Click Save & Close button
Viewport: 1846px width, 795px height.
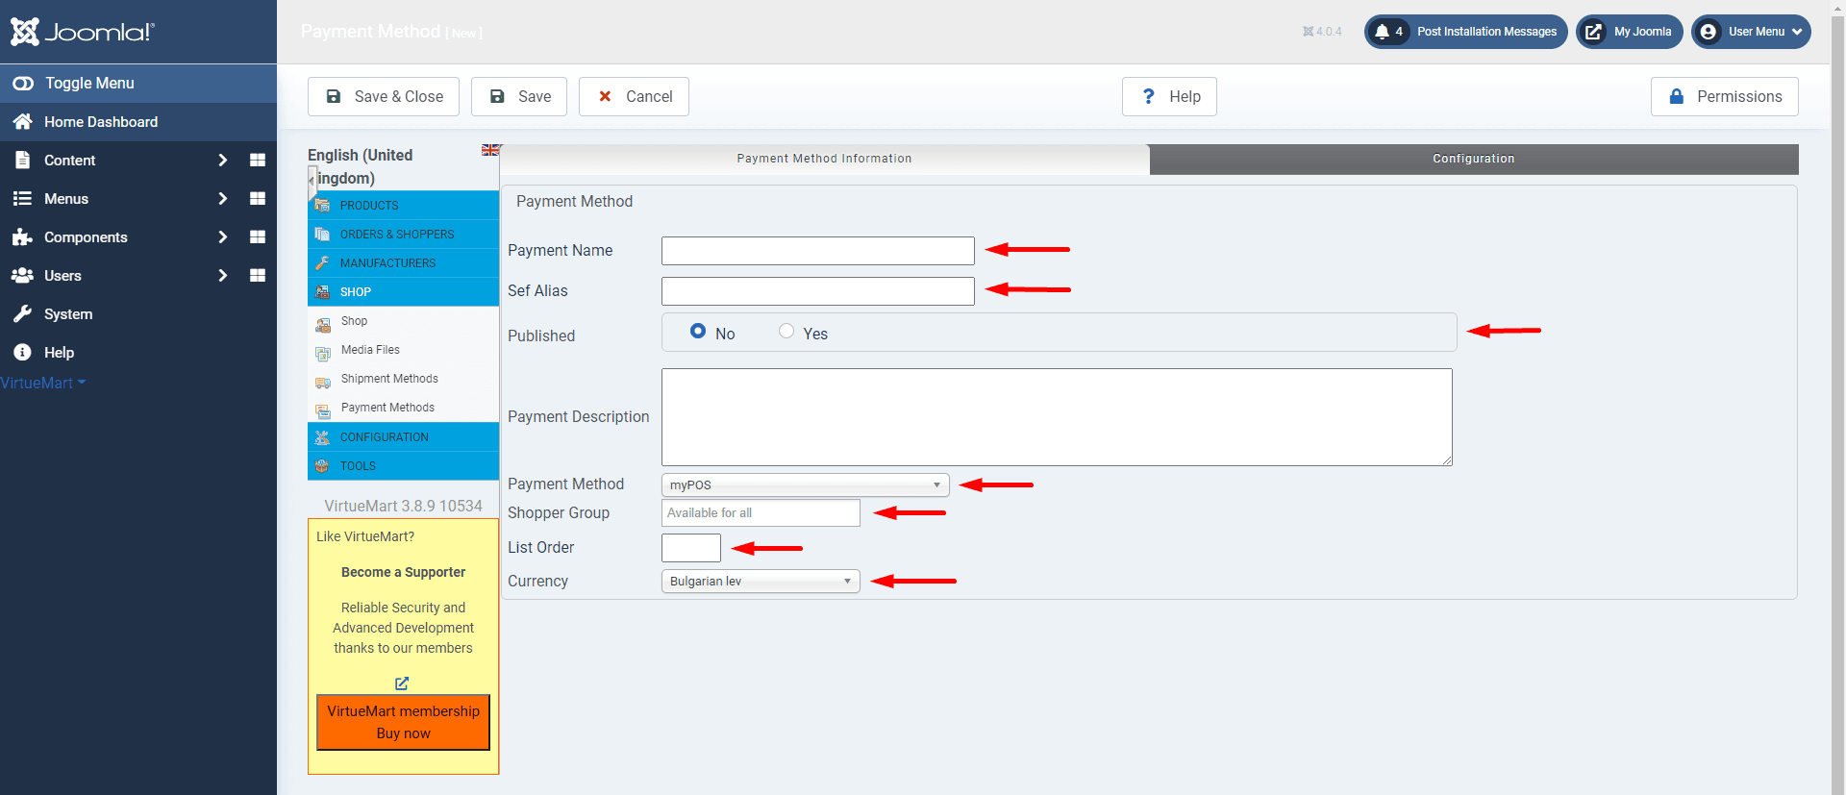click(384, 96)
